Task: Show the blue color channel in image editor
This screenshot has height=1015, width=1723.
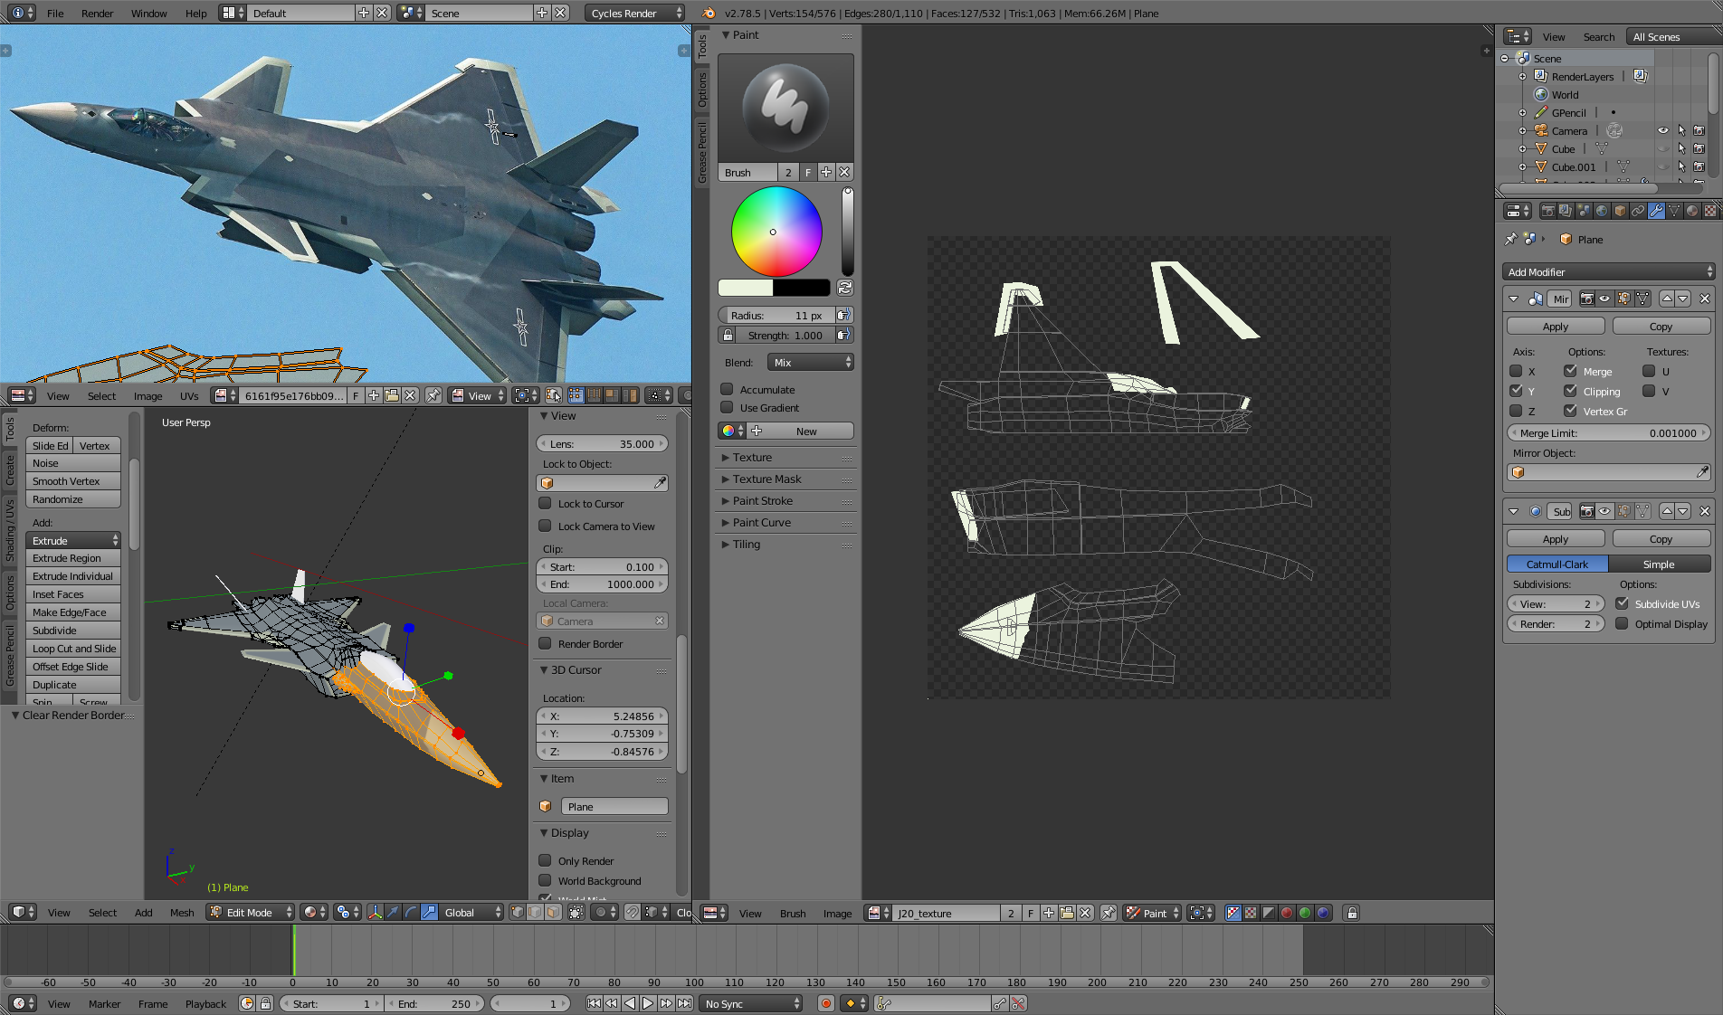Action: click(1323, 913)
